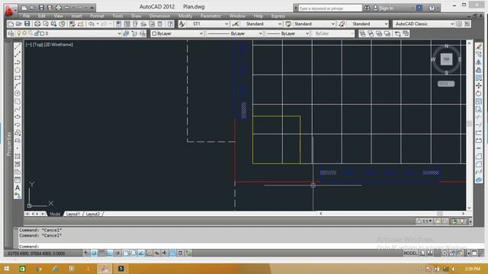The width and height of the screenshot is (488, 274).
Task: Open the Express menu
Action: 278,16
